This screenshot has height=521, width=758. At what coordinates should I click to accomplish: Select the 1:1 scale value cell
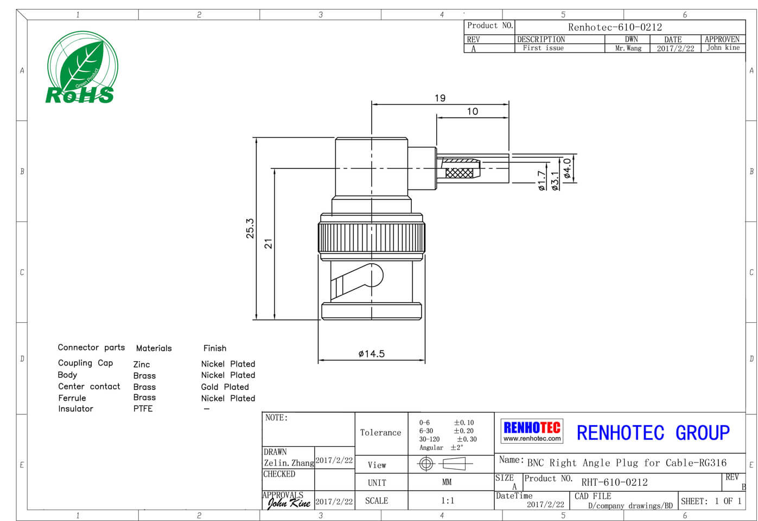(x=448, y=500)
